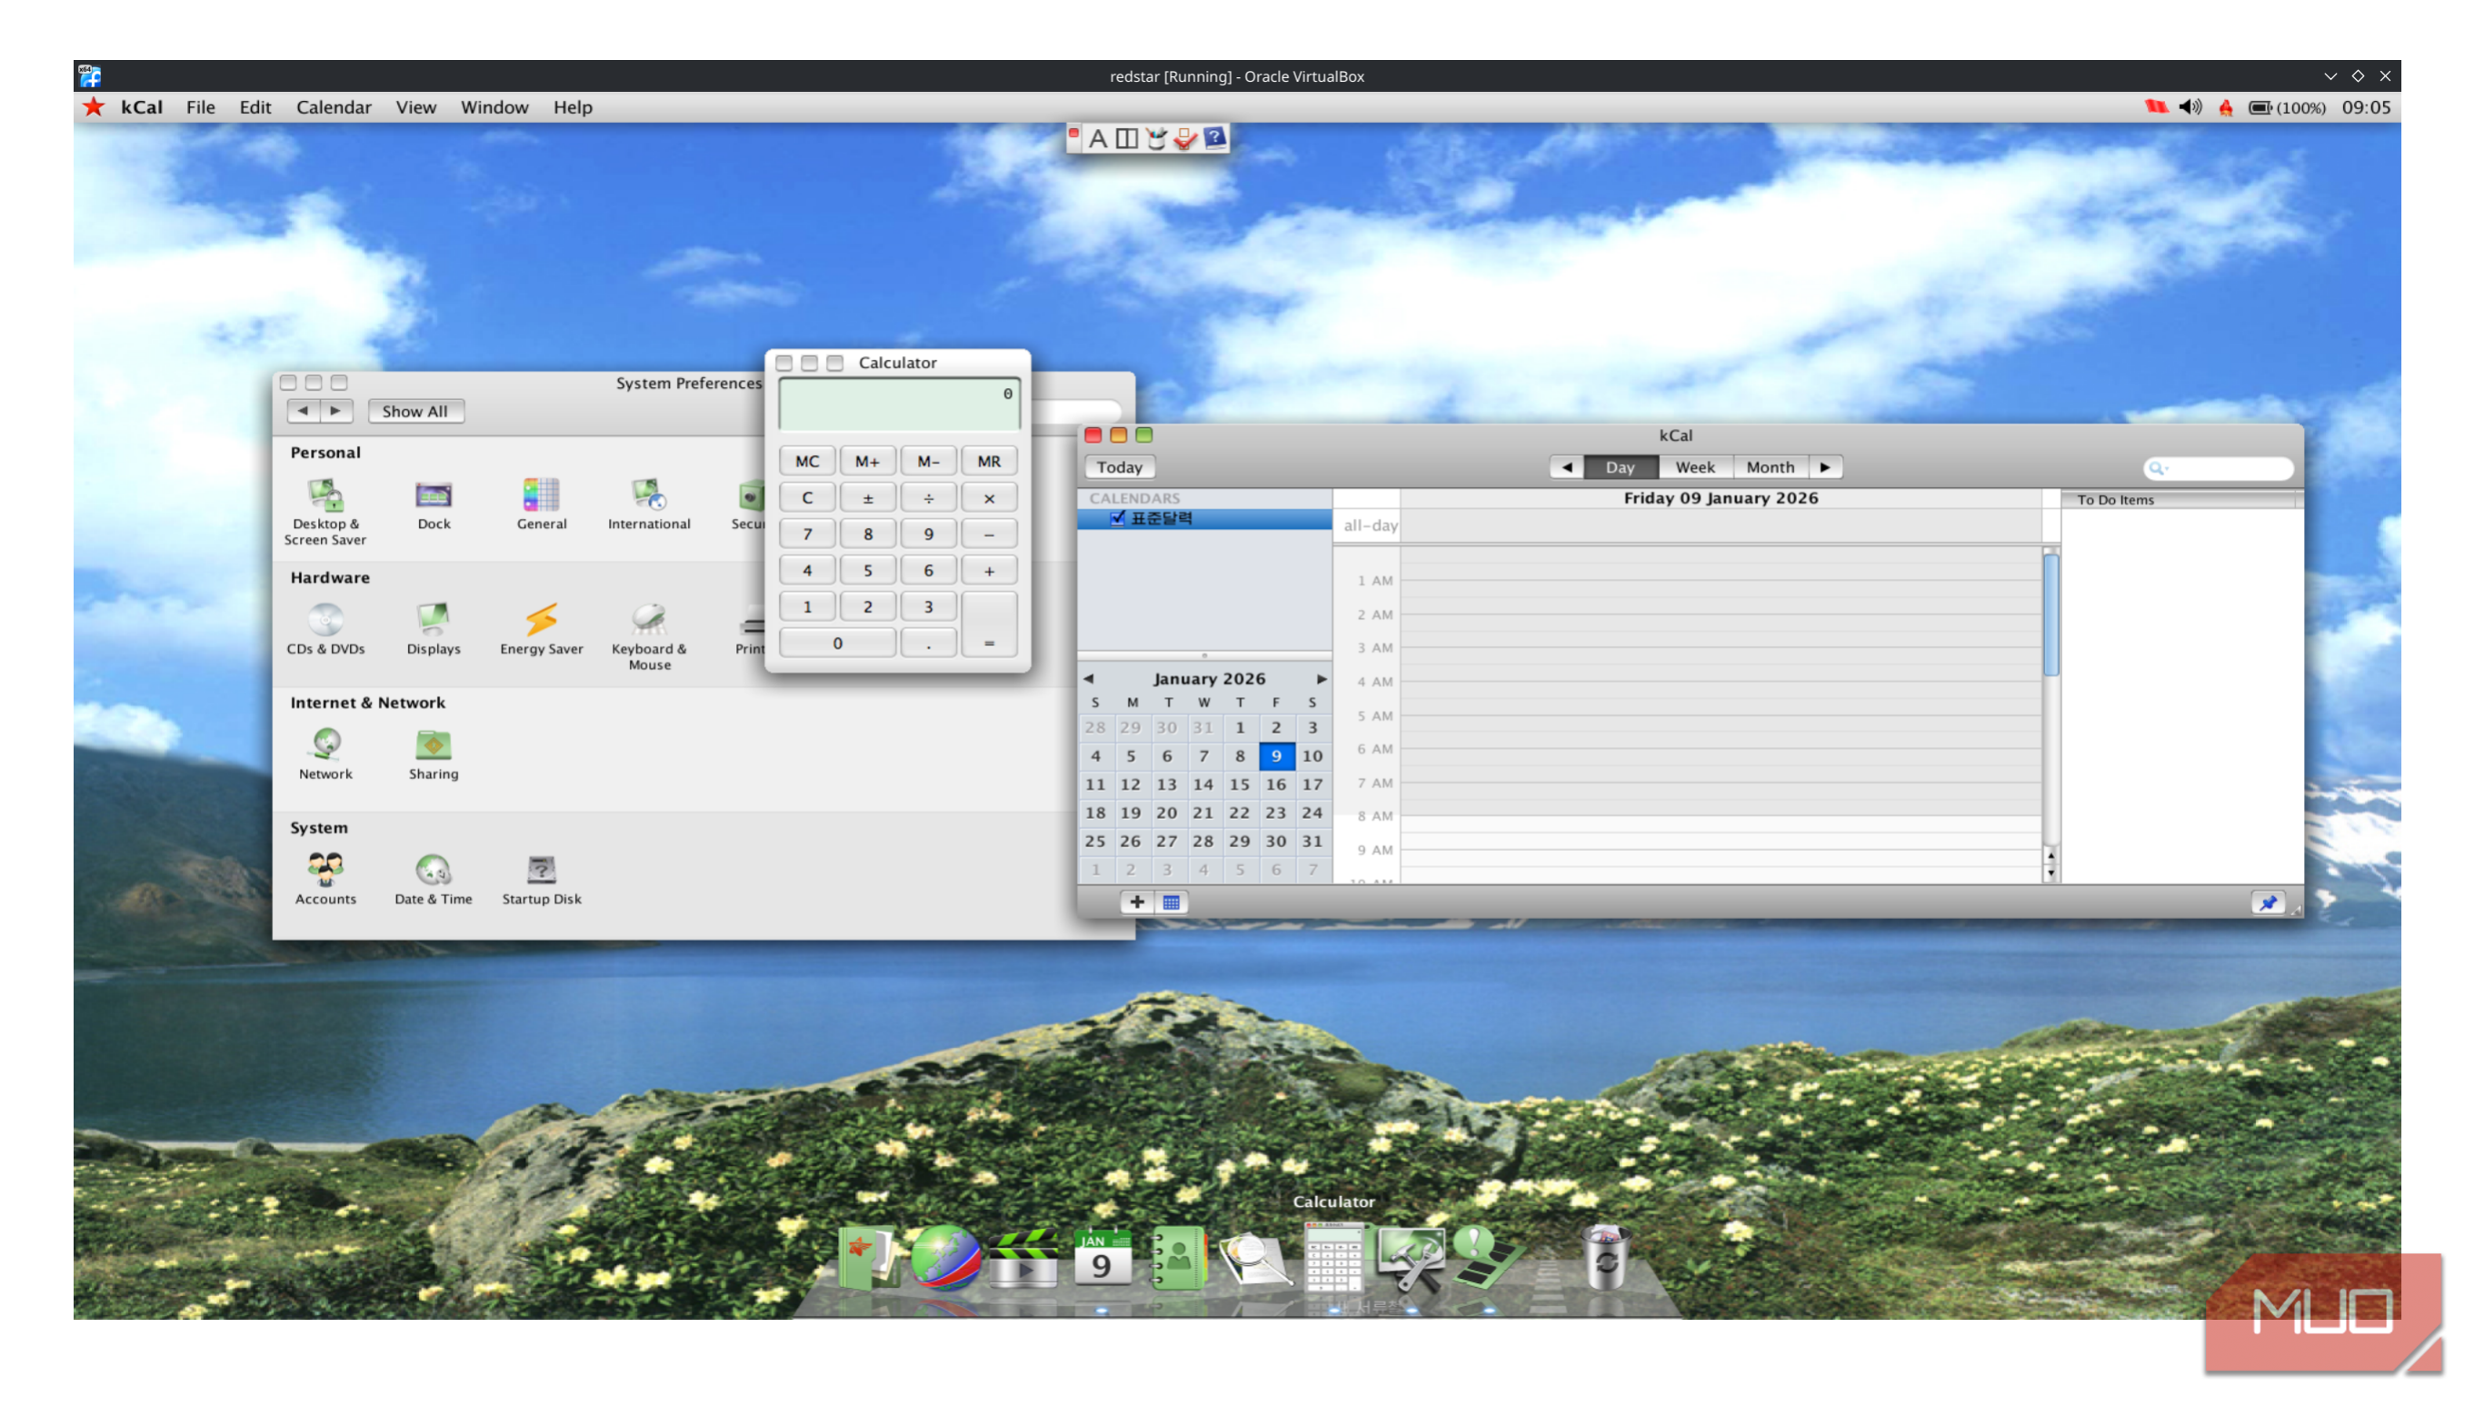
Task: Click the volume speaker icon in menu bar
Action: [2188, 107]
